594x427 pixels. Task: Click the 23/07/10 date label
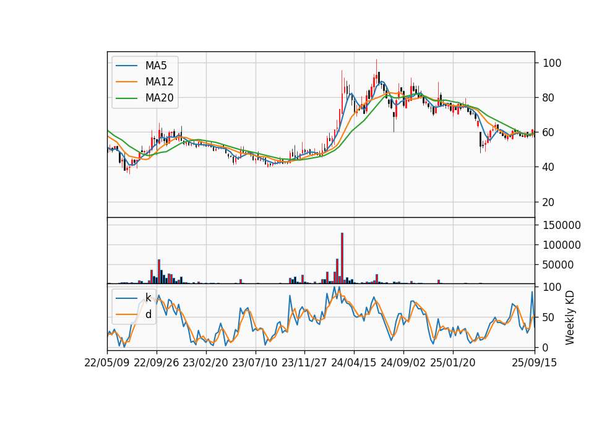tap(255, 363)
